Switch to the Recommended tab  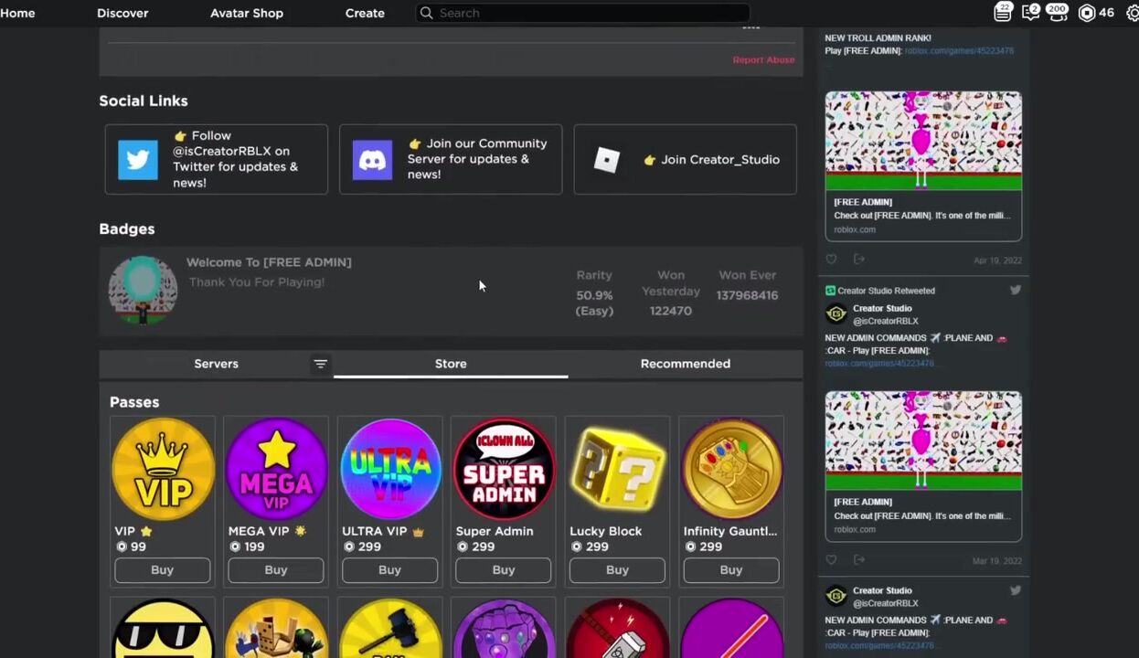coord(686,364)
